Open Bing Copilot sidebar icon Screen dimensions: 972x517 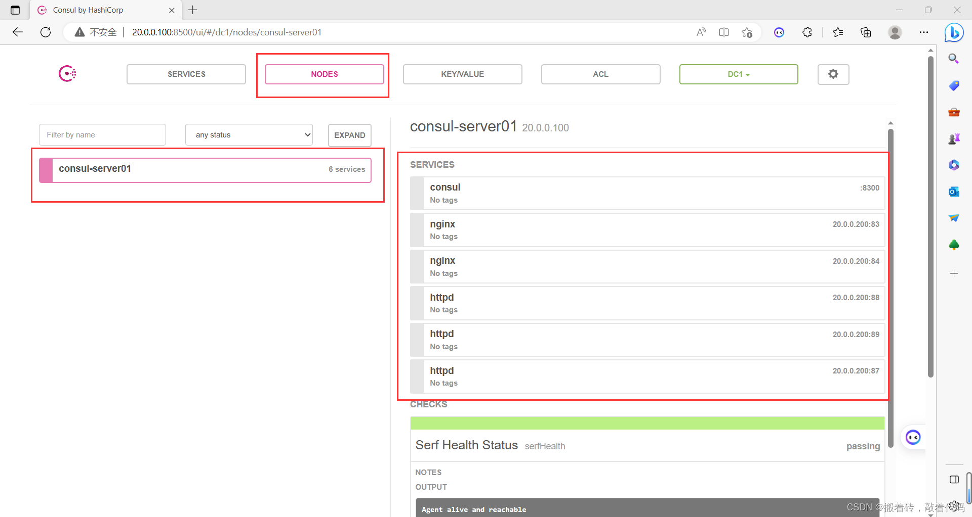tap(954, 32)
